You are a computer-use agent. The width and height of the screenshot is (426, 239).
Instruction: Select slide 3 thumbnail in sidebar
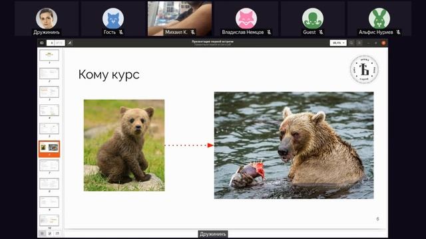click(x=49, y=92)
